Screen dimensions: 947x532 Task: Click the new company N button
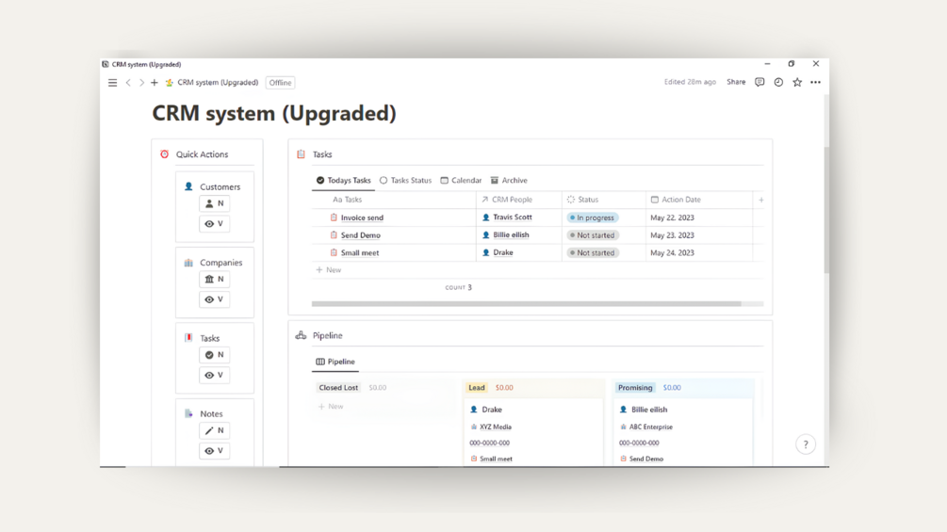[x=215, y=280]
